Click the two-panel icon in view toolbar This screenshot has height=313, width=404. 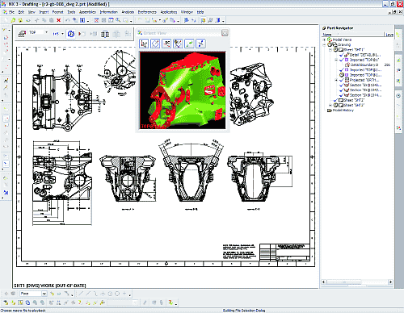point(105,34)
